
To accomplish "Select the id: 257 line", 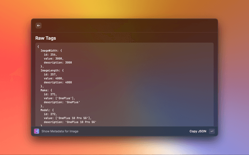I will [50, 74].
